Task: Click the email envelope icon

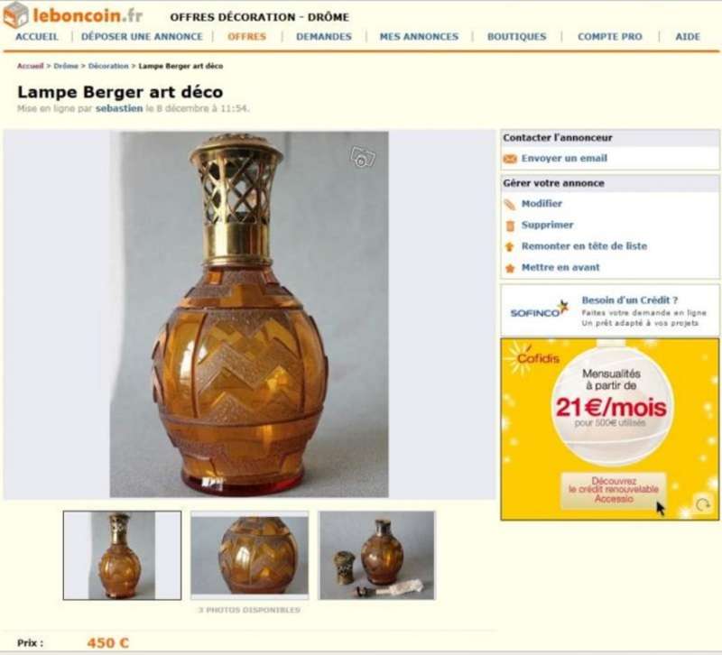Action: click(x=510, y=159)
